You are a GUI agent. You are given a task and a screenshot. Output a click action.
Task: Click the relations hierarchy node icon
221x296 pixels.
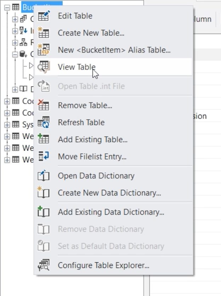tap(23, 43)
